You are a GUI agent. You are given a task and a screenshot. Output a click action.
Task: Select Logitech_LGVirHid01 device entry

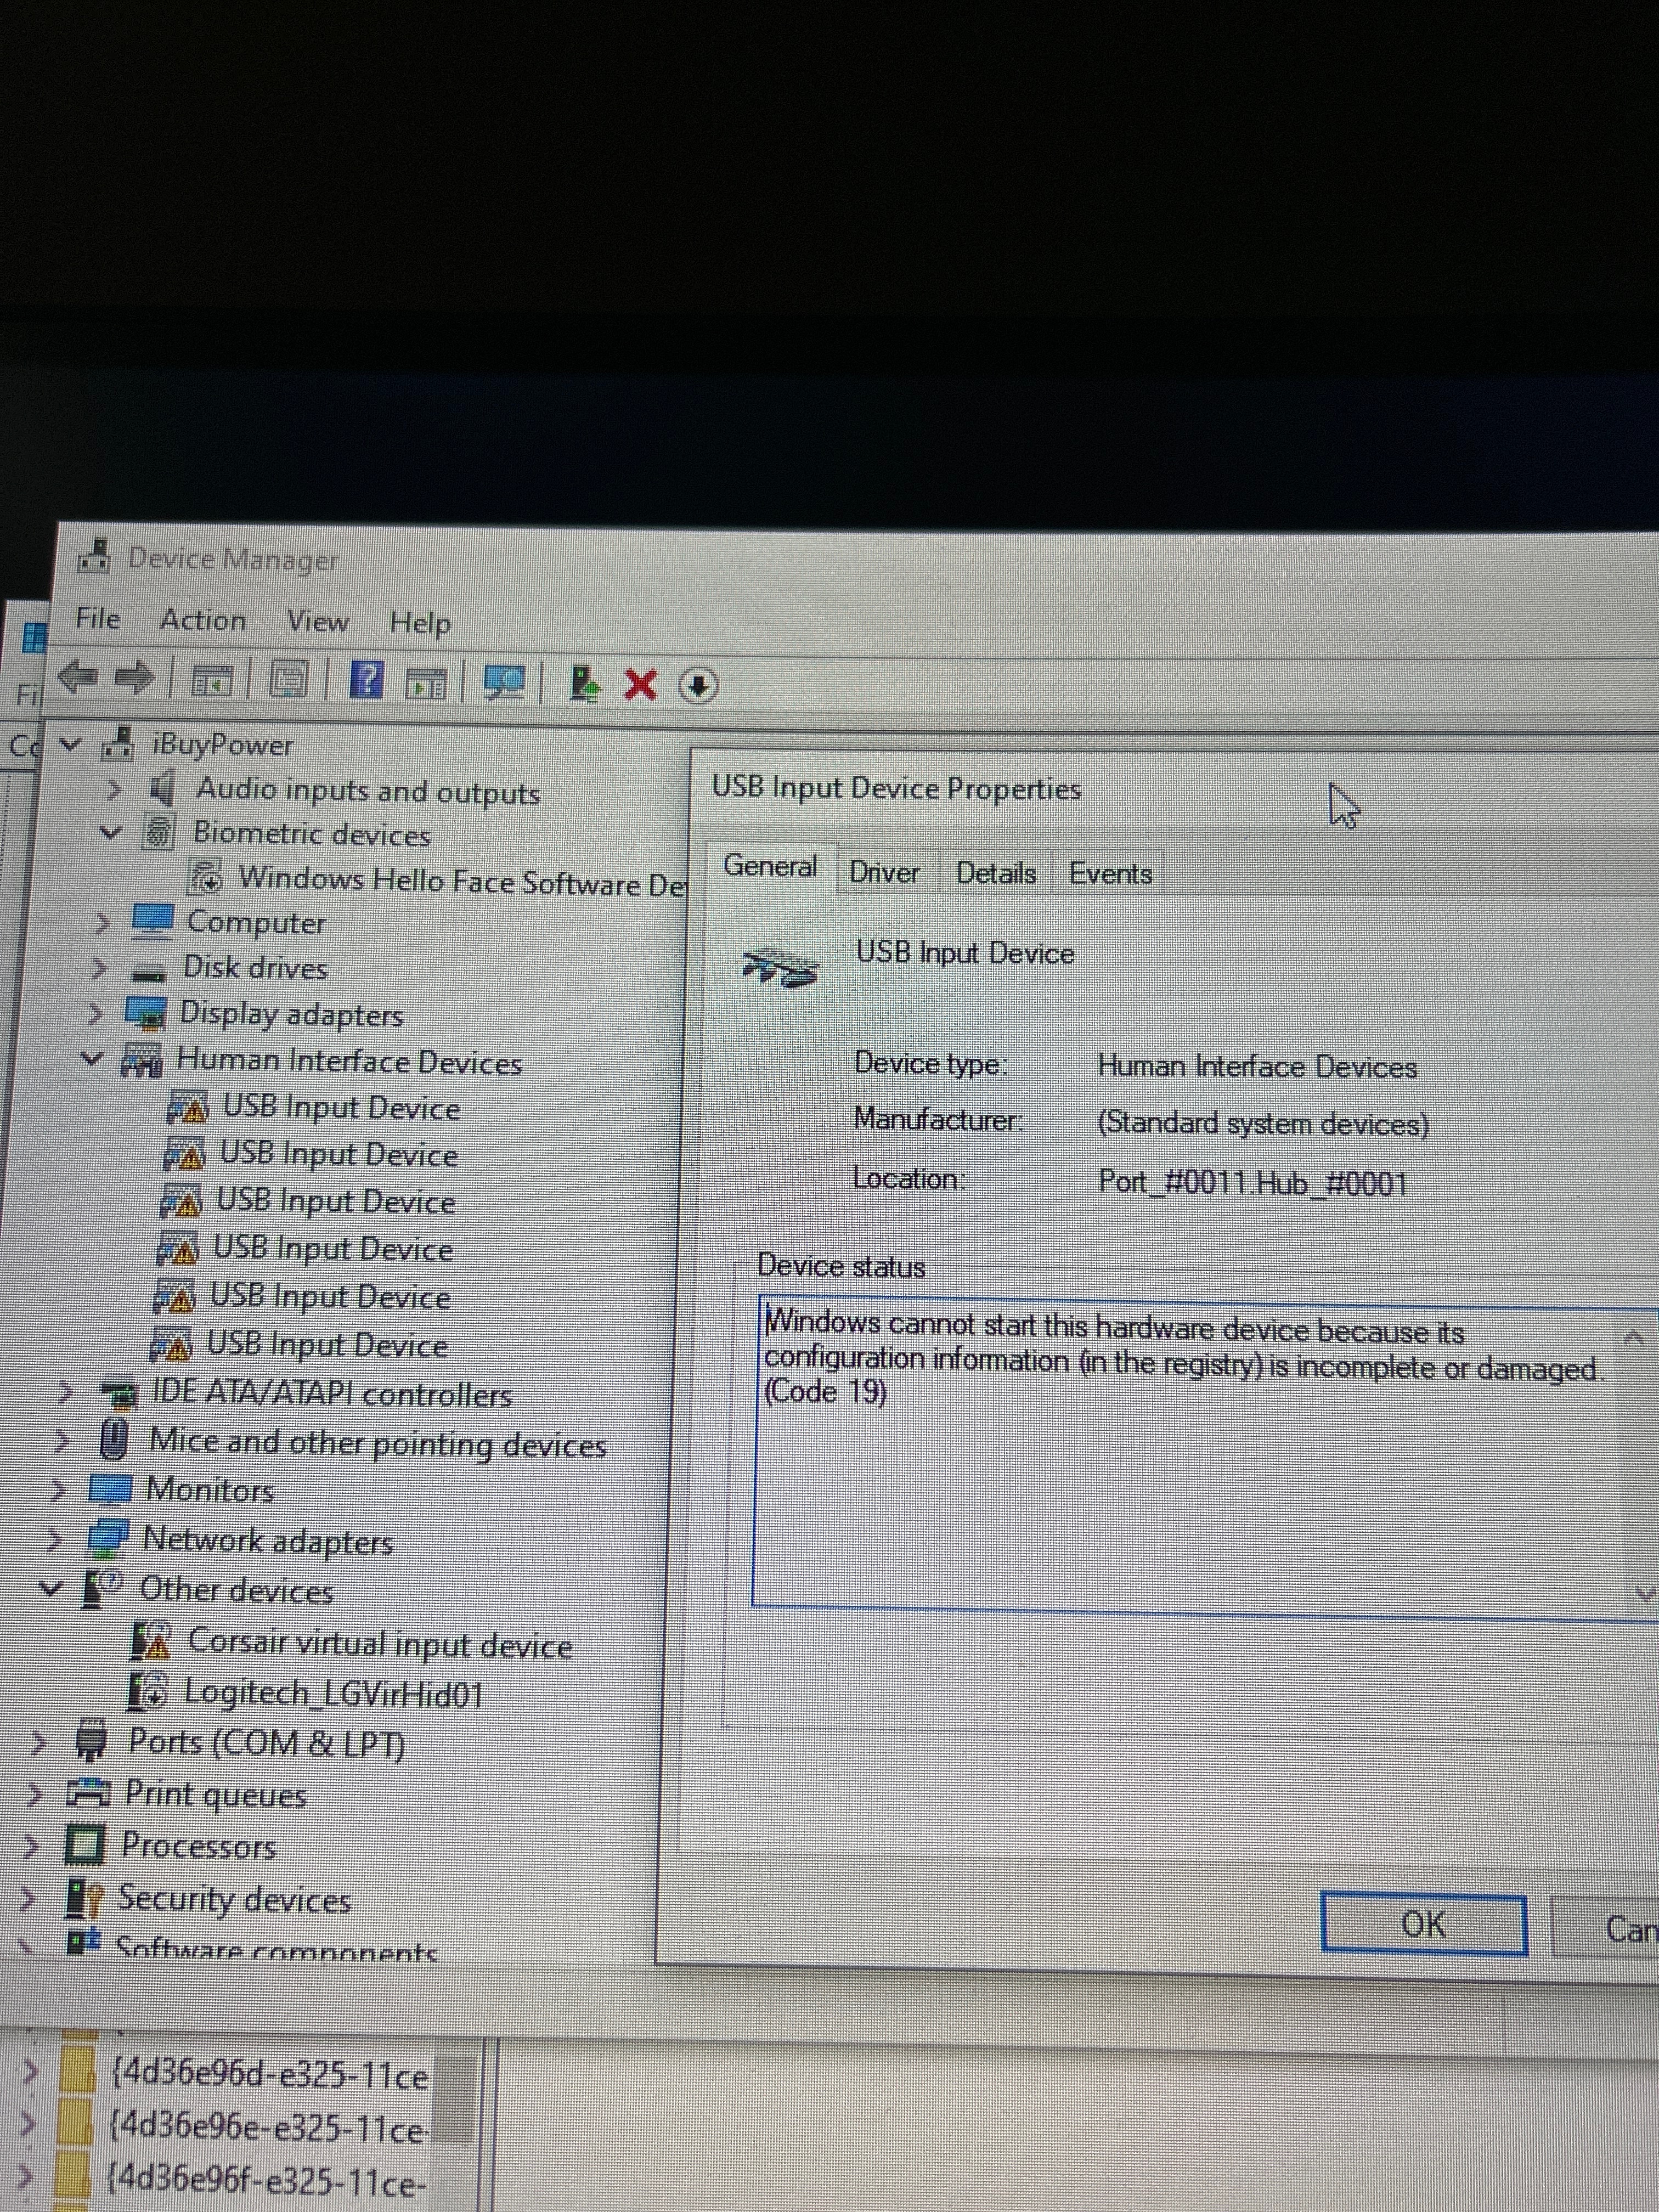333,1693
